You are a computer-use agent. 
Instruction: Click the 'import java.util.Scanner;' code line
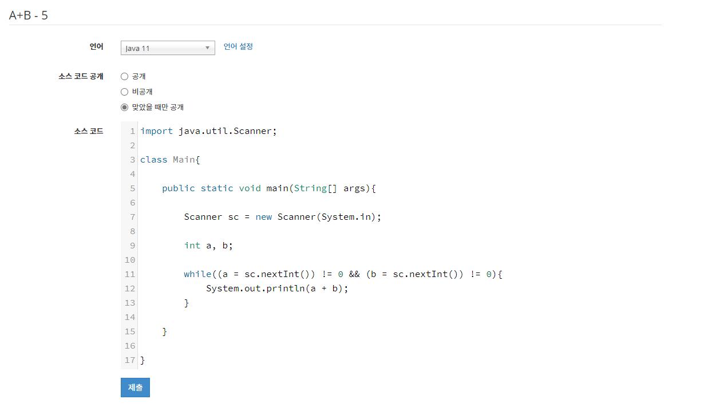[208, 131]
